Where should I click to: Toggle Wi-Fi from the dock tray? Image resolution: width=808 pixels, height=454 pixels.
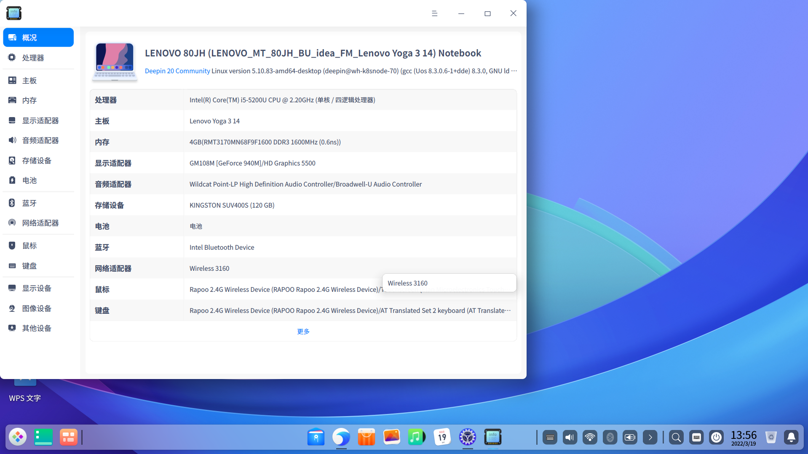pyautogui.click(x=590, y=438)
